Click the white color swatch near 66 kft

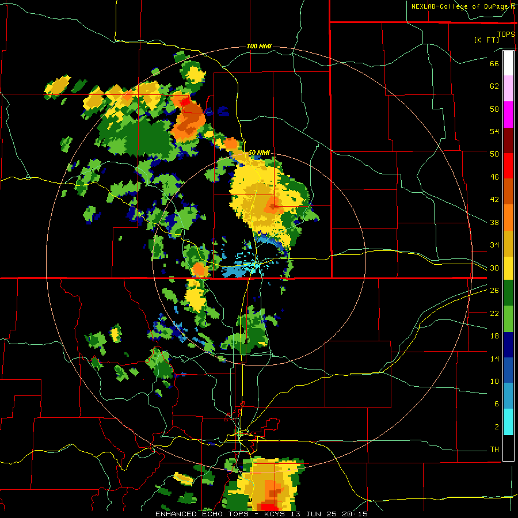[508, 63]
